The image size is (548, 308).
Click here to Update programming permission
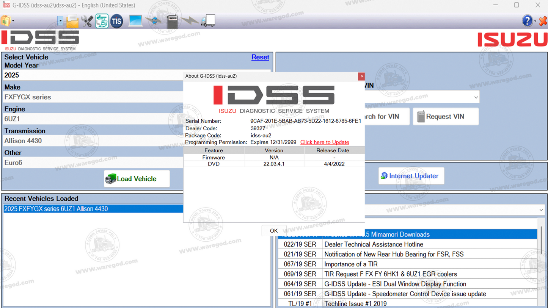coord(324,142)
